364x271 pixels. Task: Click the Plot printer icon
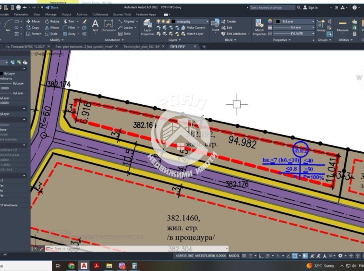click(x=18, y=7)
